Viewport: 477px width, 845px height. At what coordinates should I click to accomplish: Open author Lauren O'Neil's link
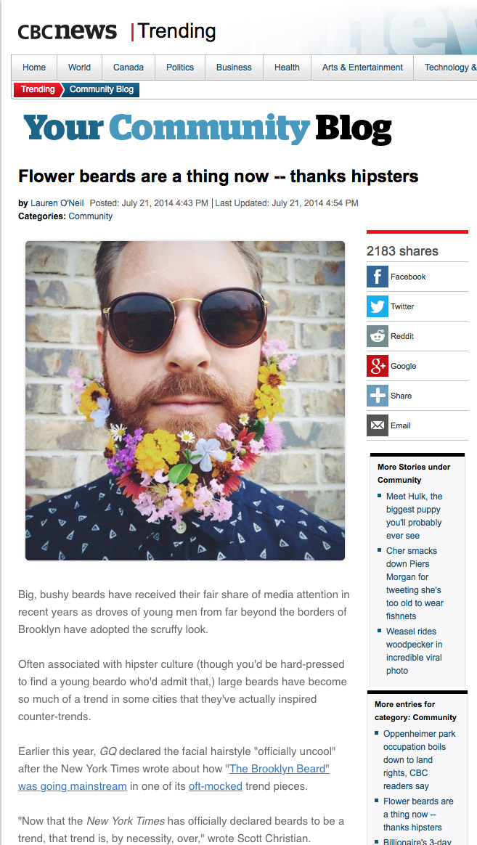pos(57,203)
